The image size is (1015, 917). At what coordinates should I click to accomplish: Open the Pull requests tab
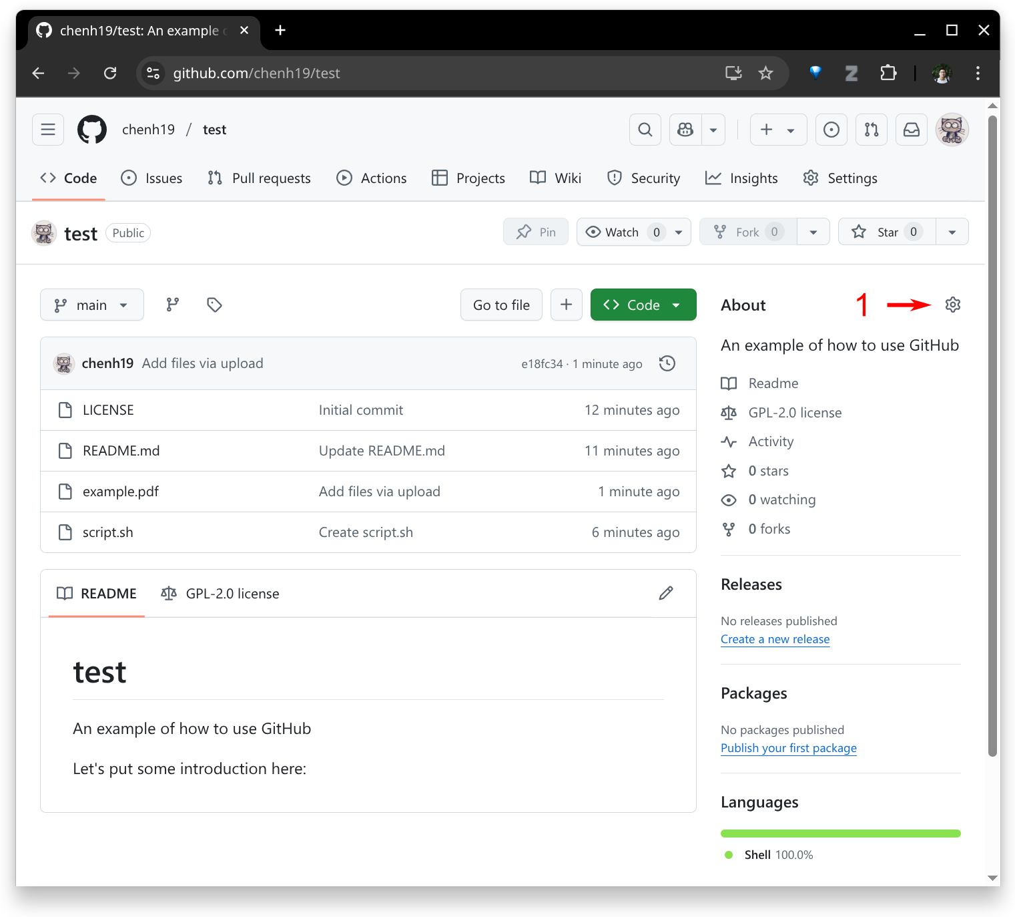click(x=259, y=178)
